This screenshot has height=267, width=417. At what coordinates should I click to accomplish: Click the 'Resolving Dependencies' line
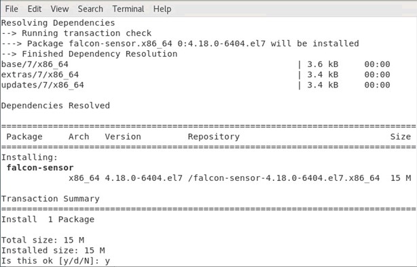click(58, 23)
